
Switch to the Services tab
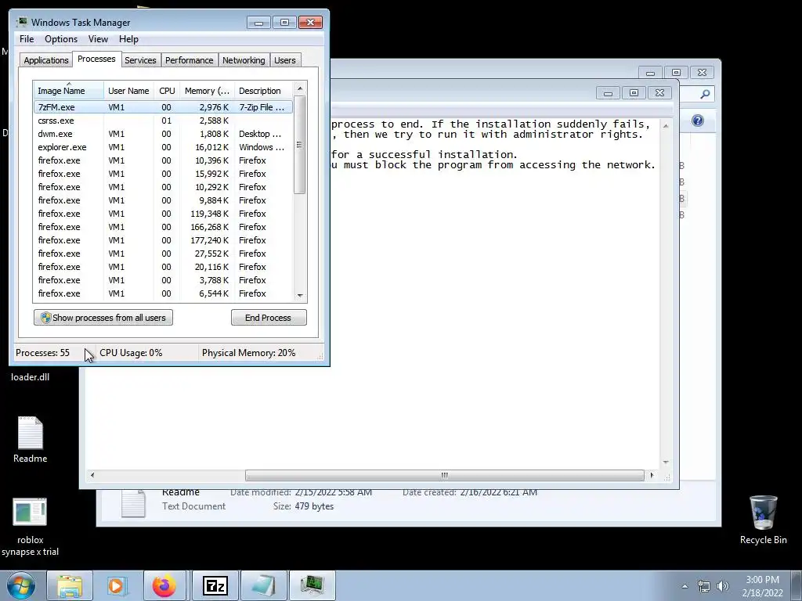click(140, 60)
